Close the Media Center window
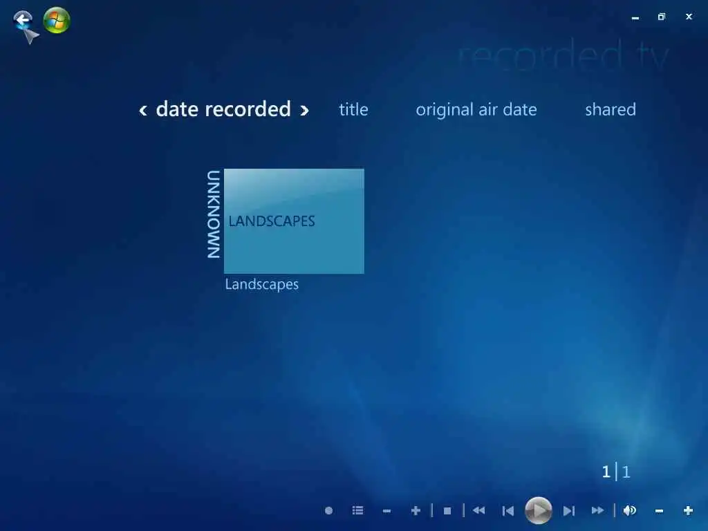Viewport: 708px width, 531px height. point(689,17)
